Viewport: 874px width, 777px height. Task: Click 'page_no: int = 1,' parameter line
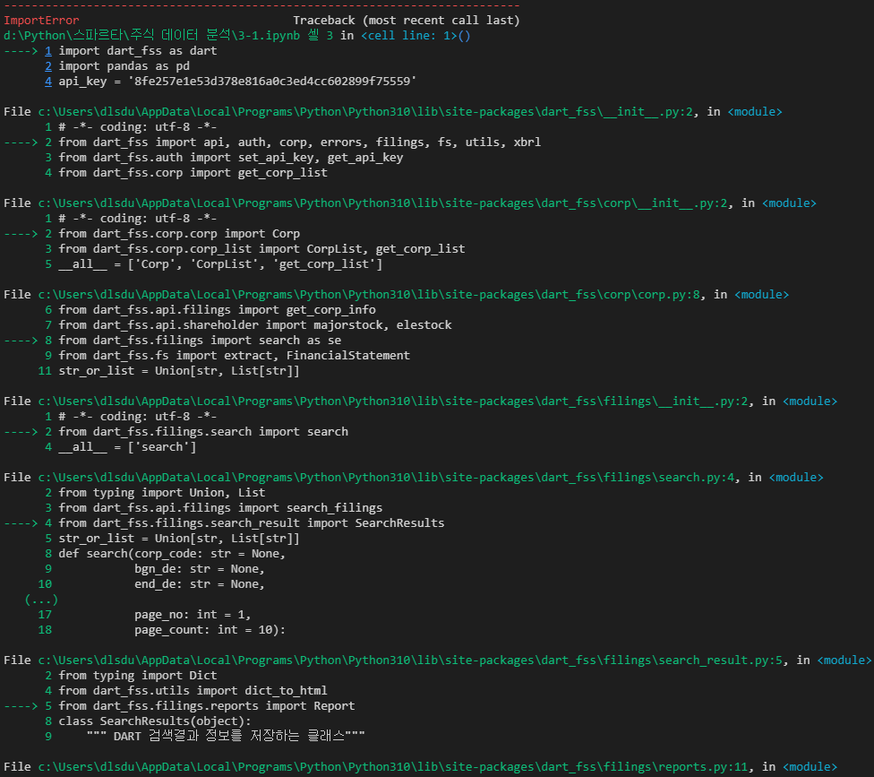[193, 615]
